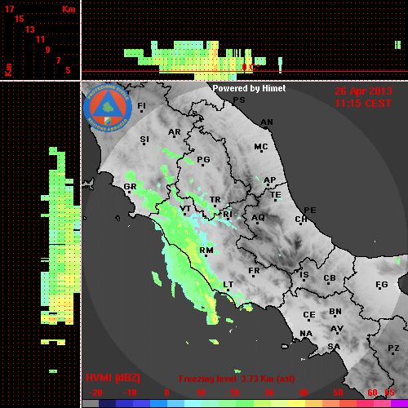Click the Protezione Civile Regione Abruzzo logo

[x=108, y=108]
